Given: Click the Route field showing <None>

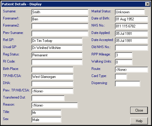Looking at the screenshot, I should pos(131,70).
